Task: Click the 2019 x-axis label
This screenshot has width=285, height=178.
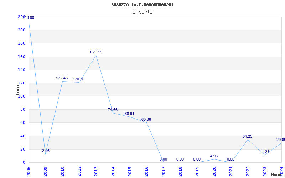Action: tap(197, 172)
